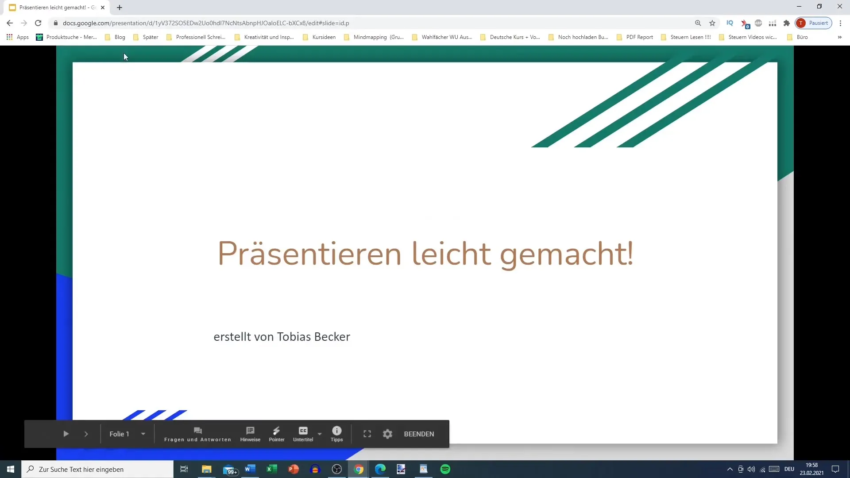Screen dimensions: 850x478
Task: Expand hidden bookmarks with double chevron
Action: pyautogui.click(x=839, y=37)
